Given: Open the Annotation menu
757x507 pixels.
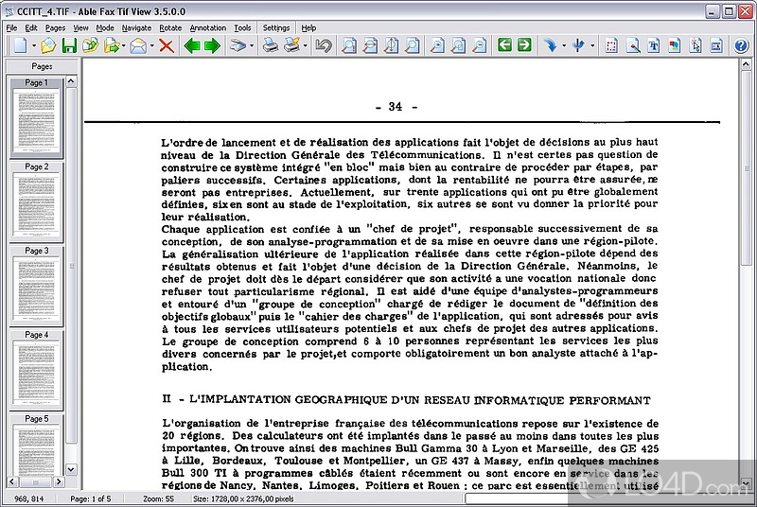Looking at the screenshot, I should tap(208, 28).
